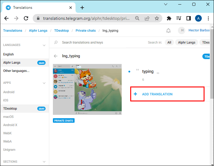Collapse the LANGUAGES section
The height and width of the screenshot is (166, 214).
click(x=44, y=45)
